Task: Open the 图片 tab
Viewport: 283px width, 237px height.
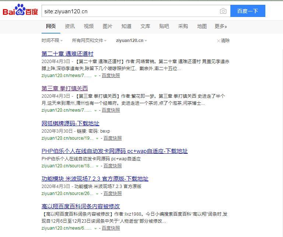Action: click(x=107, y=27)
